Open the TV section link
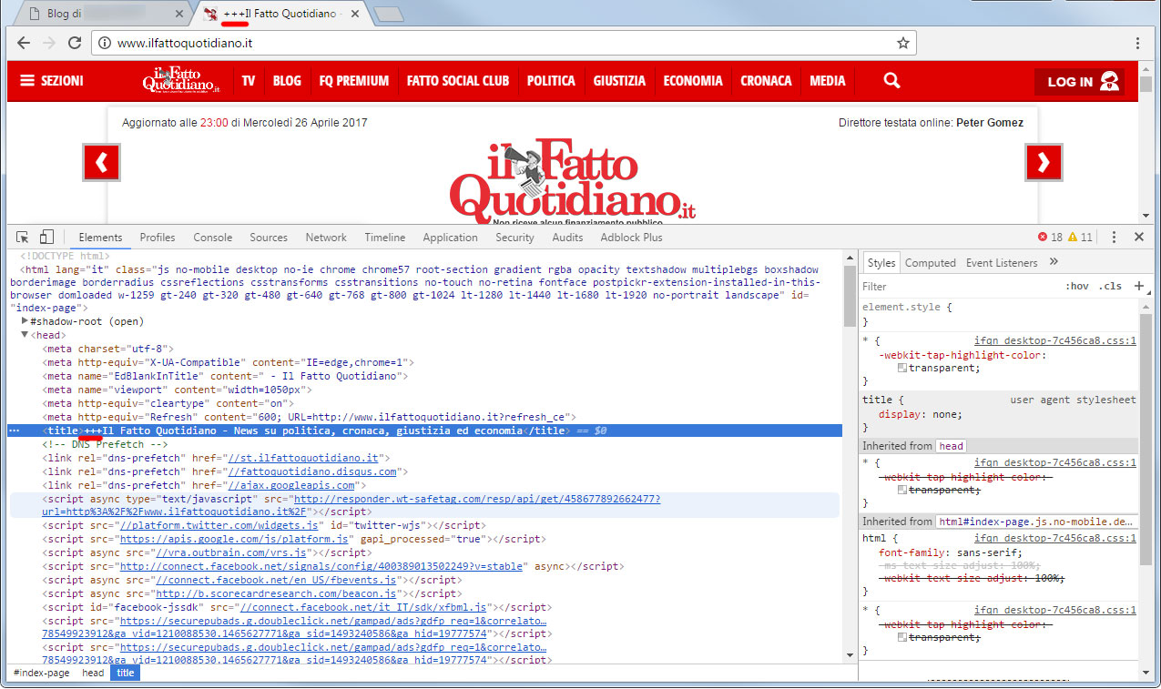 (249, 81)
